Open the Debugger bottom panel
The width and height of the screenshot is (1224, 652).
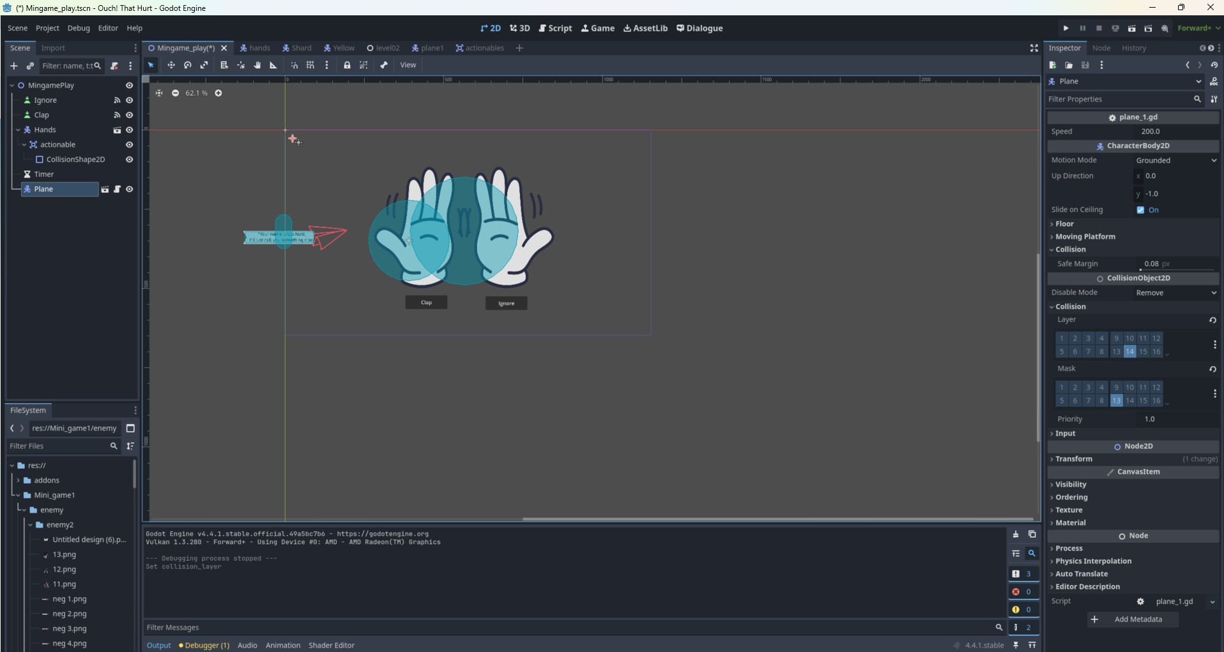(x=204, y=646)
